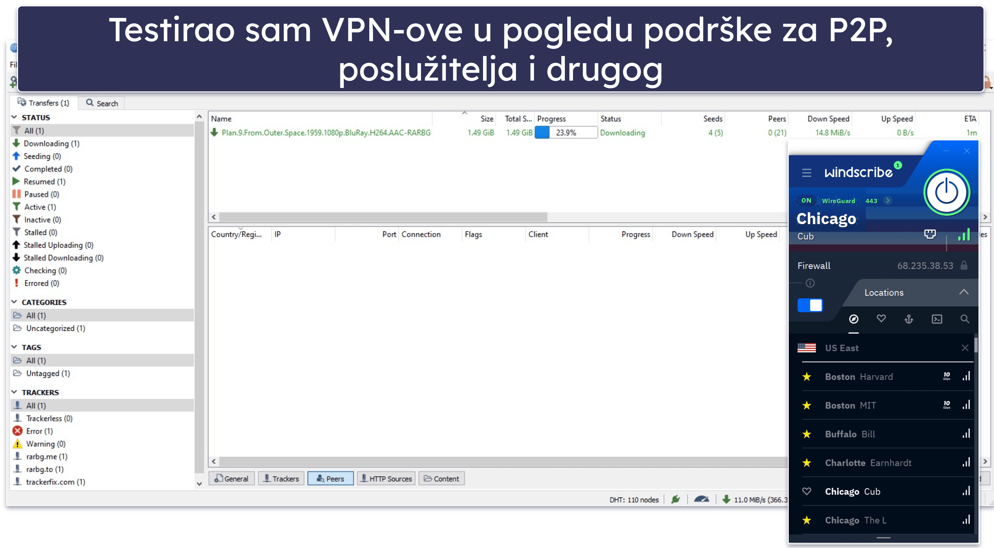Select the all-locations compass tab

coord(854,319)
